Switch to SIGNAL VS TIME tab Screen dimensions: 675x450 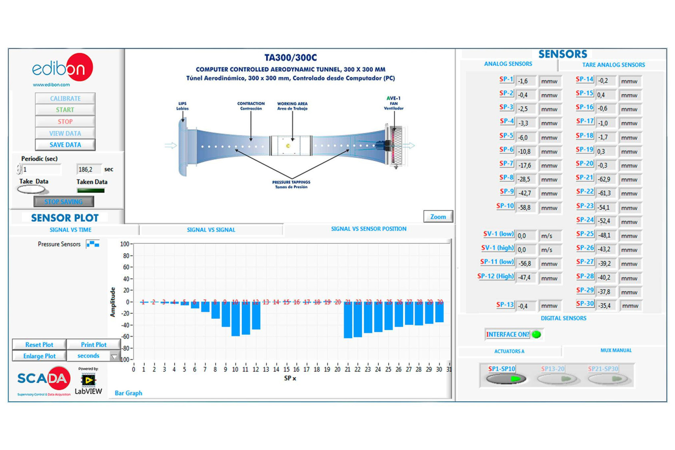pos(70,230)
